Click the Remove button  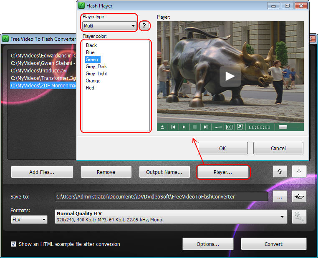pyautogui.click(x=106, y=172)
